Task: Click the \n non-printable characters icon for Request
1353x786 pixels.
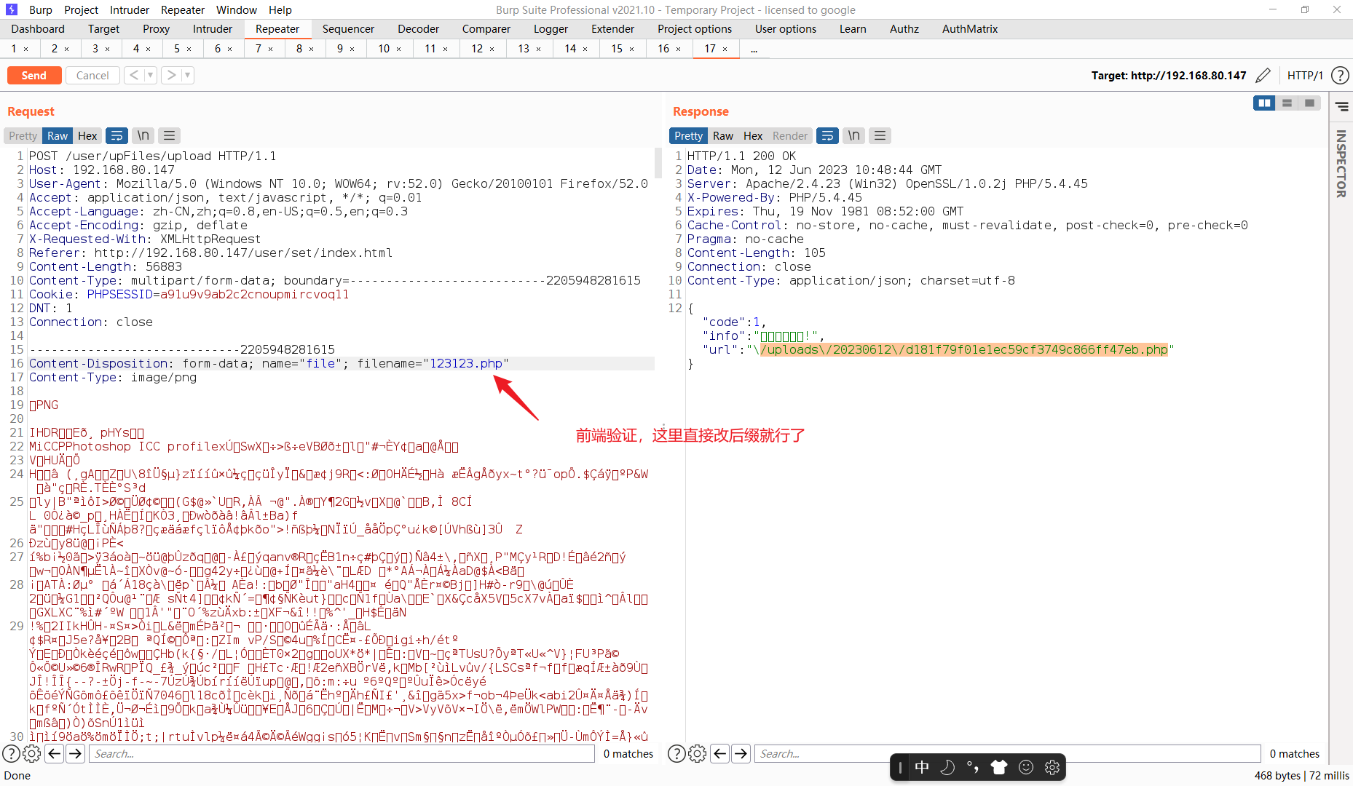Action: click(x=143, y=135)
